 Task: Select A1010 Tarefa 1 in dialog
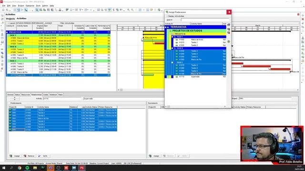200,42
